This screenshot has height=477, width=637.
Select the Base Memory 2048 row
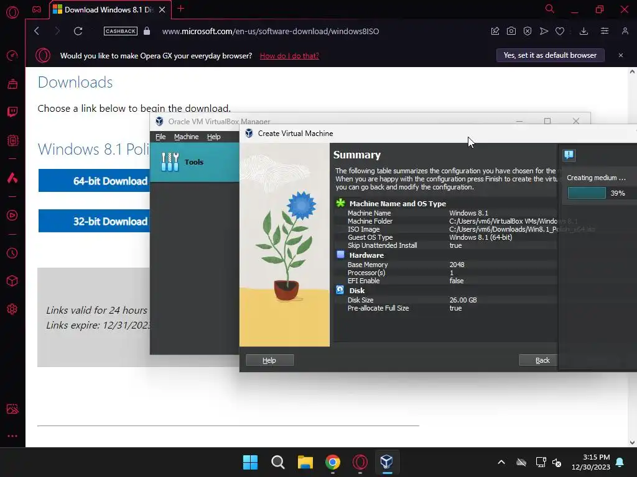[445, 265]
